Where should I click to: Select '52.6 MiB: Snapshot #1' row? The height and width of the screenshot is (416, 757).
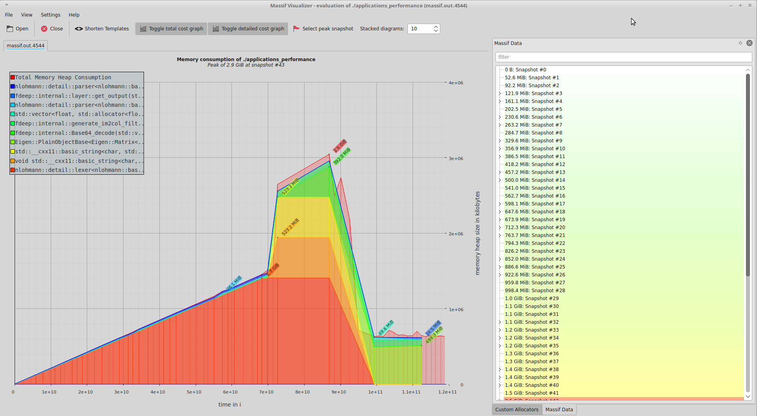pyautogui.click(x=623, y=78)
